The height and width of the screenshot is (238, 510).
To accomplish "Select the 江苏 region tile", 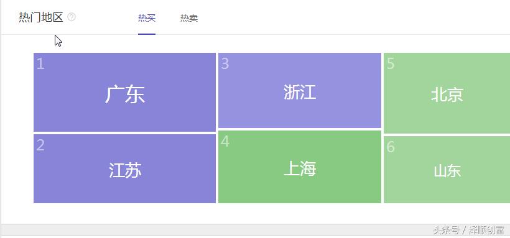I will coord(124,169).
